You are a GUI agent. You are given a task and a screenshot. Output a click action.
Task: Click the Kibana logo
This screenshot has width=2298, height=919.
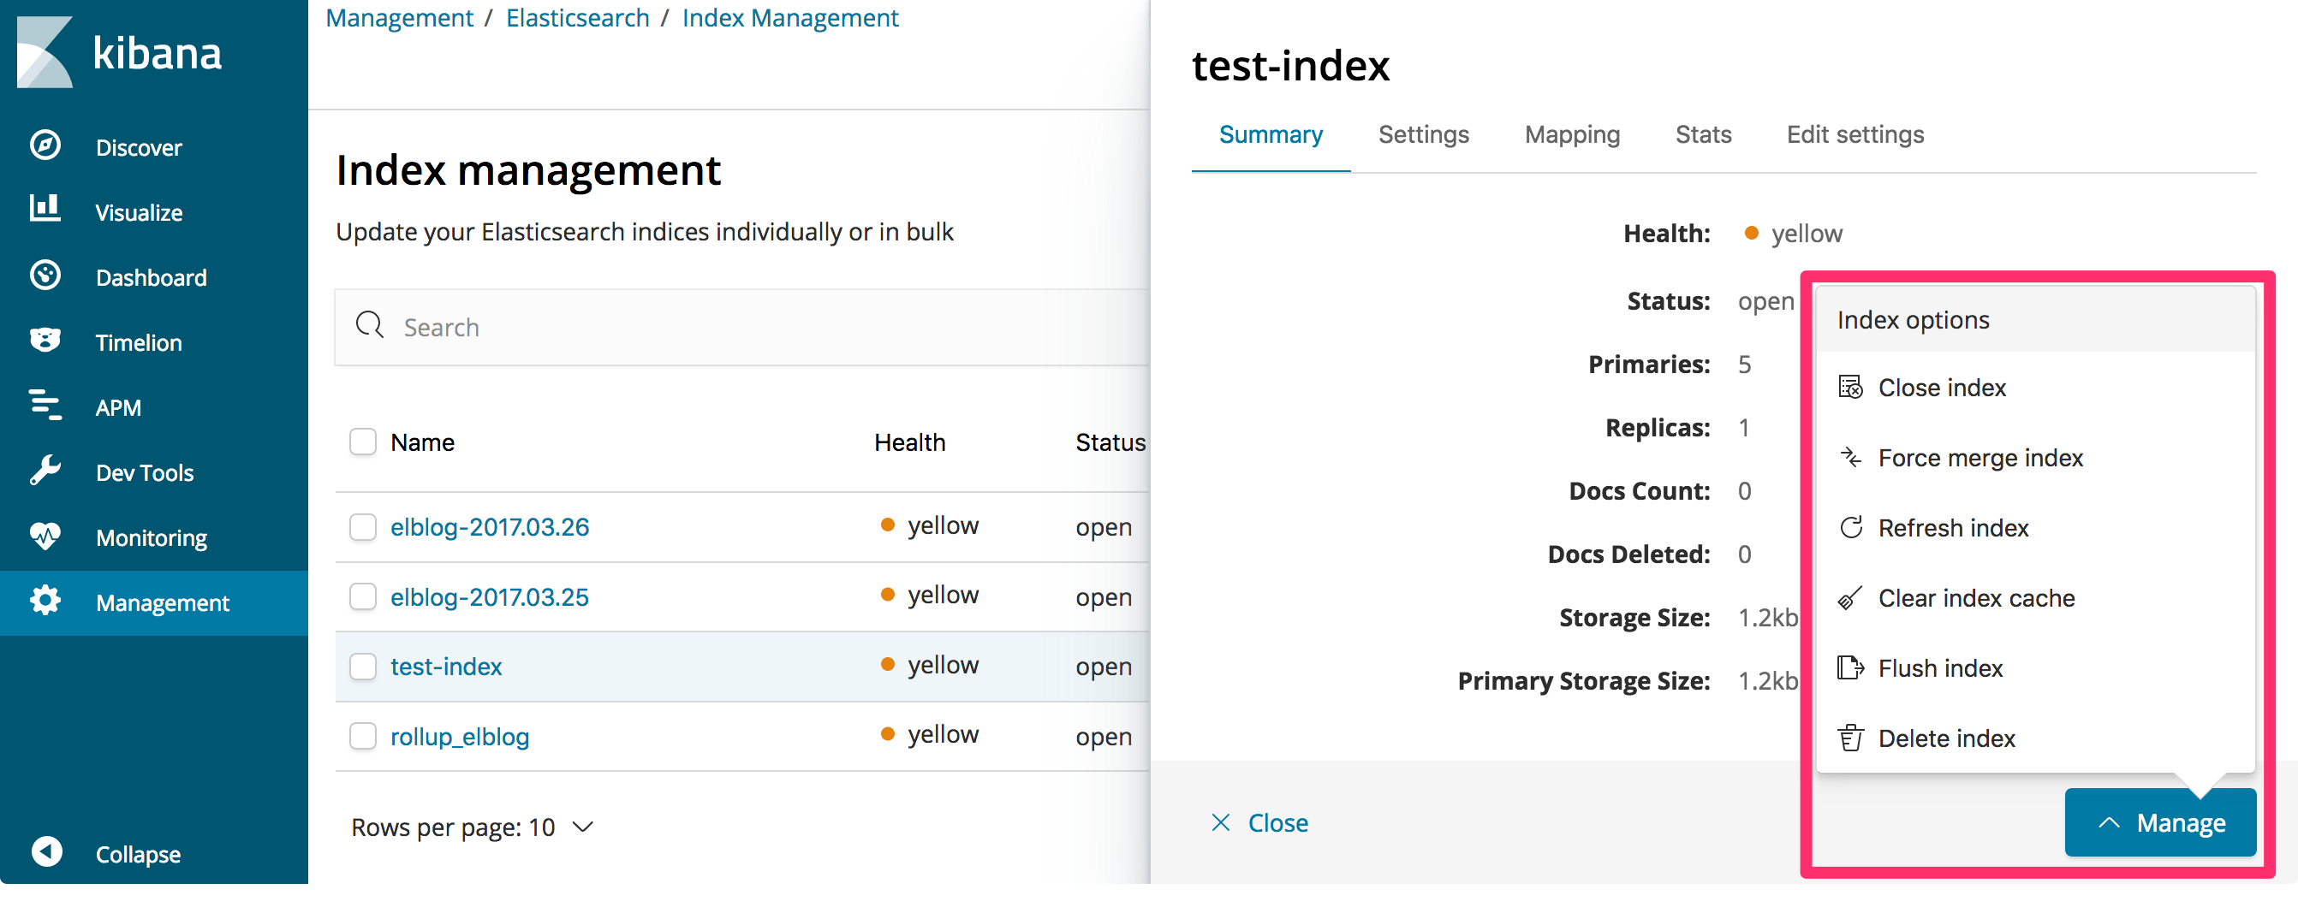pos(120,51)
